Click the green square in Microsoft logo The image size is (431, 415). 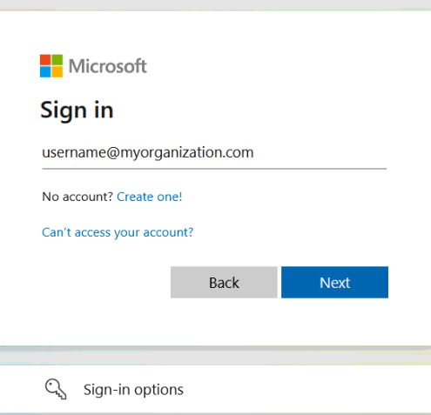pos(57,60)
